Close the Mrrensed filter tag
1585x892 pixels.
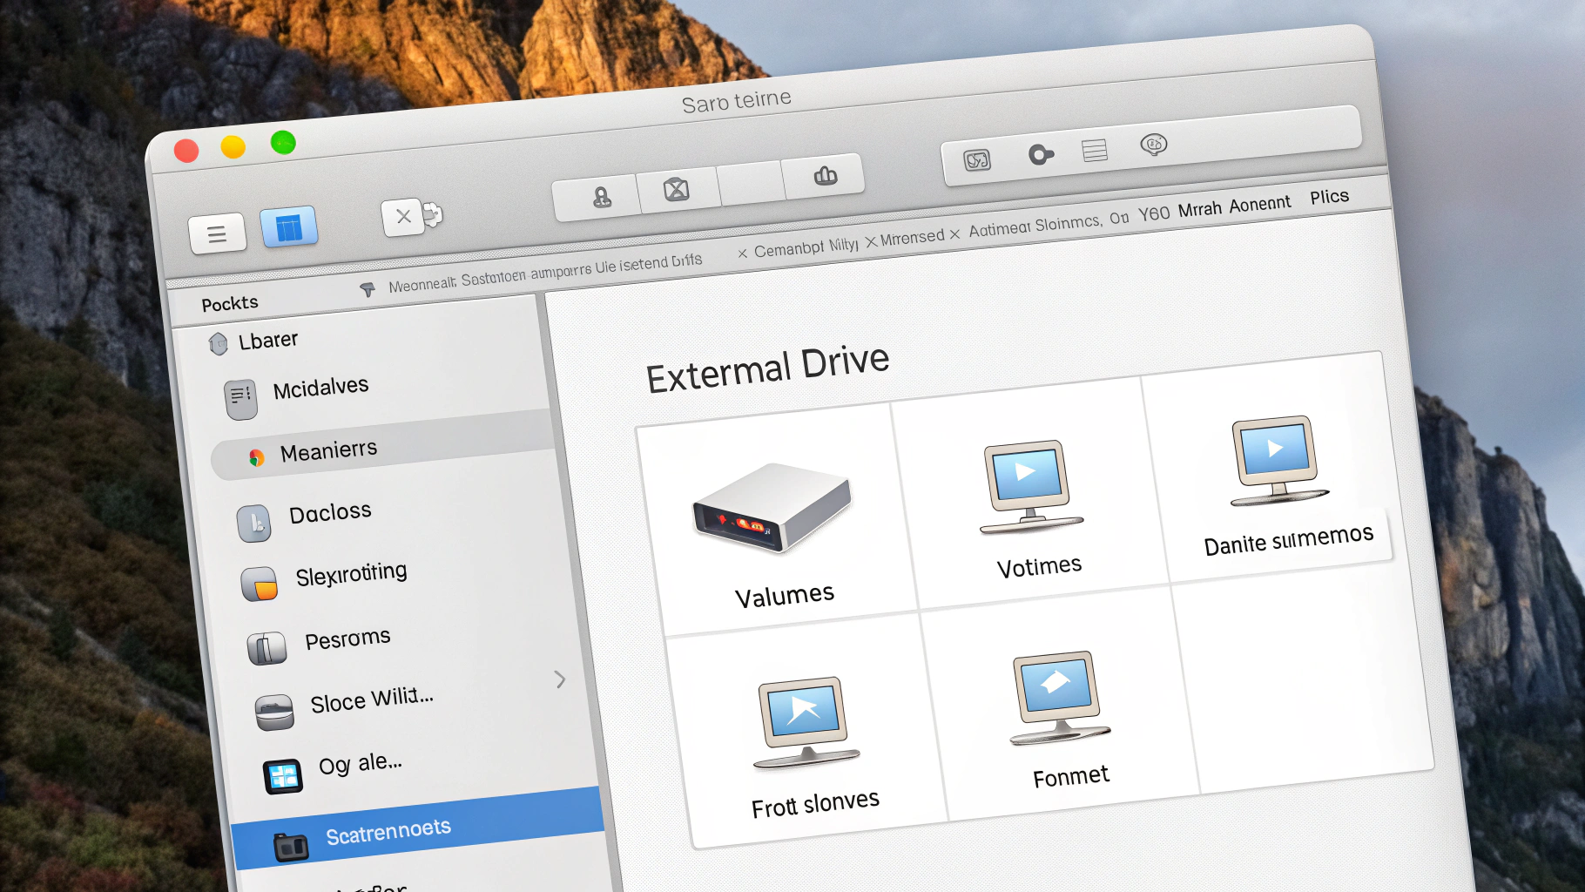871,241
